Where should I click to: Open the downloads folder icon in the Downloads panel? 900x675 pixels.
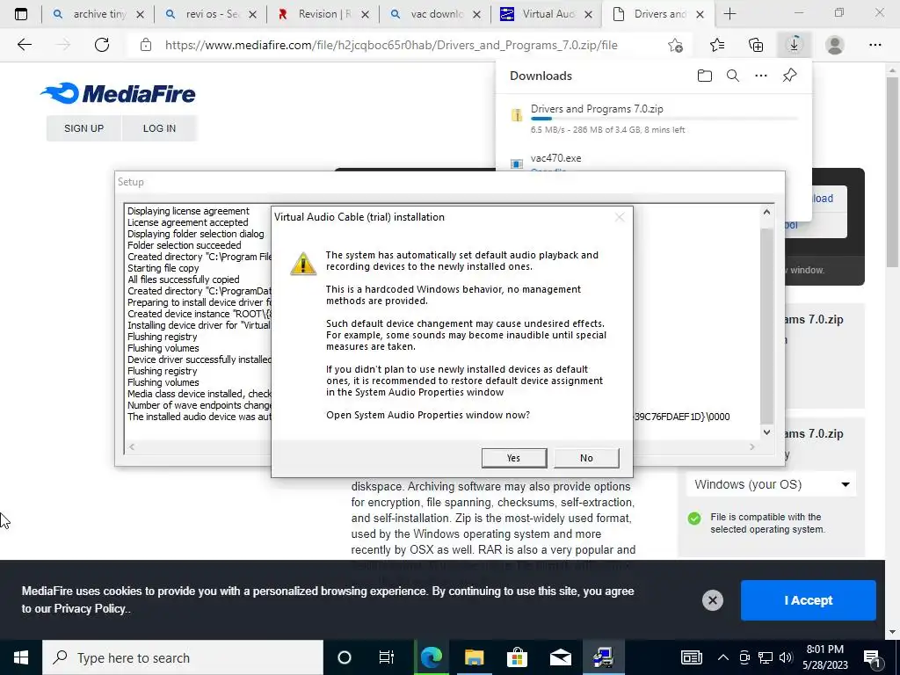pyautogui.click(x=705, y=76)
